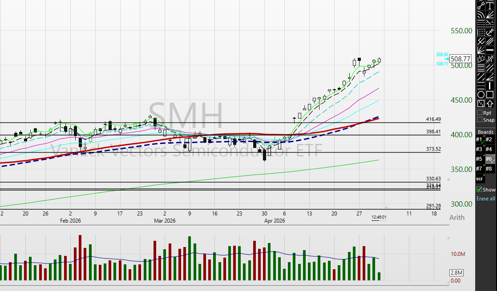
Task: Click the 2.8M volume value box
Action: tap(457, 273)
